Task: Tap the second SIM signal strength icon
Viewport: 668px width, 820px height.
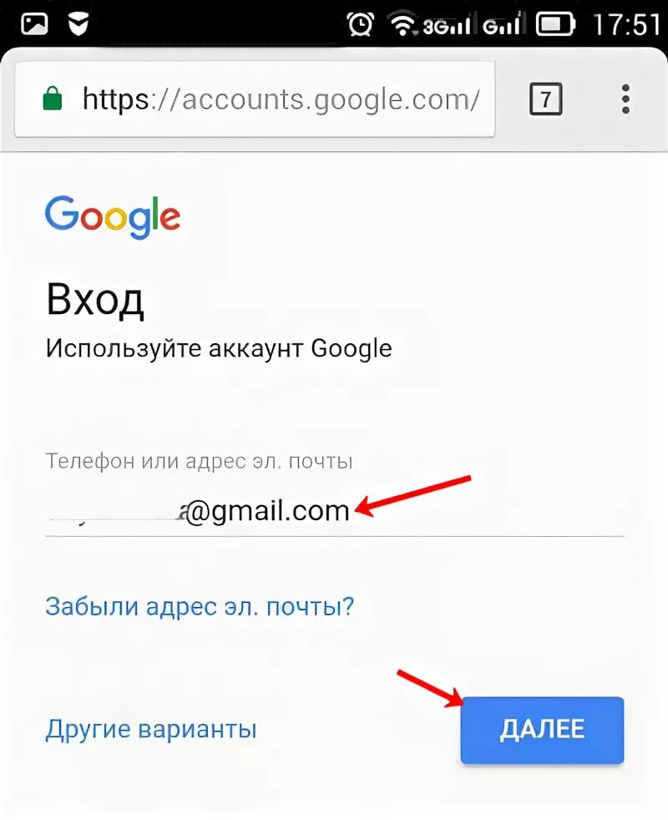Action: [x=502, y=25]
